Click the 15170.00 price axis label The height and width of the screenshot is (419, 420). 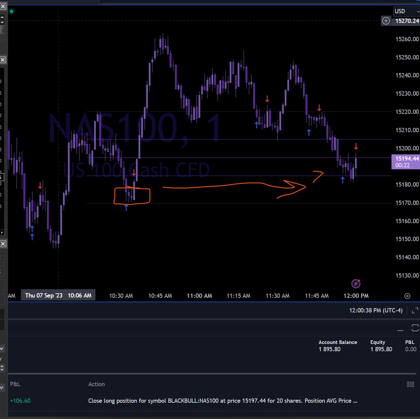[407, 203]
